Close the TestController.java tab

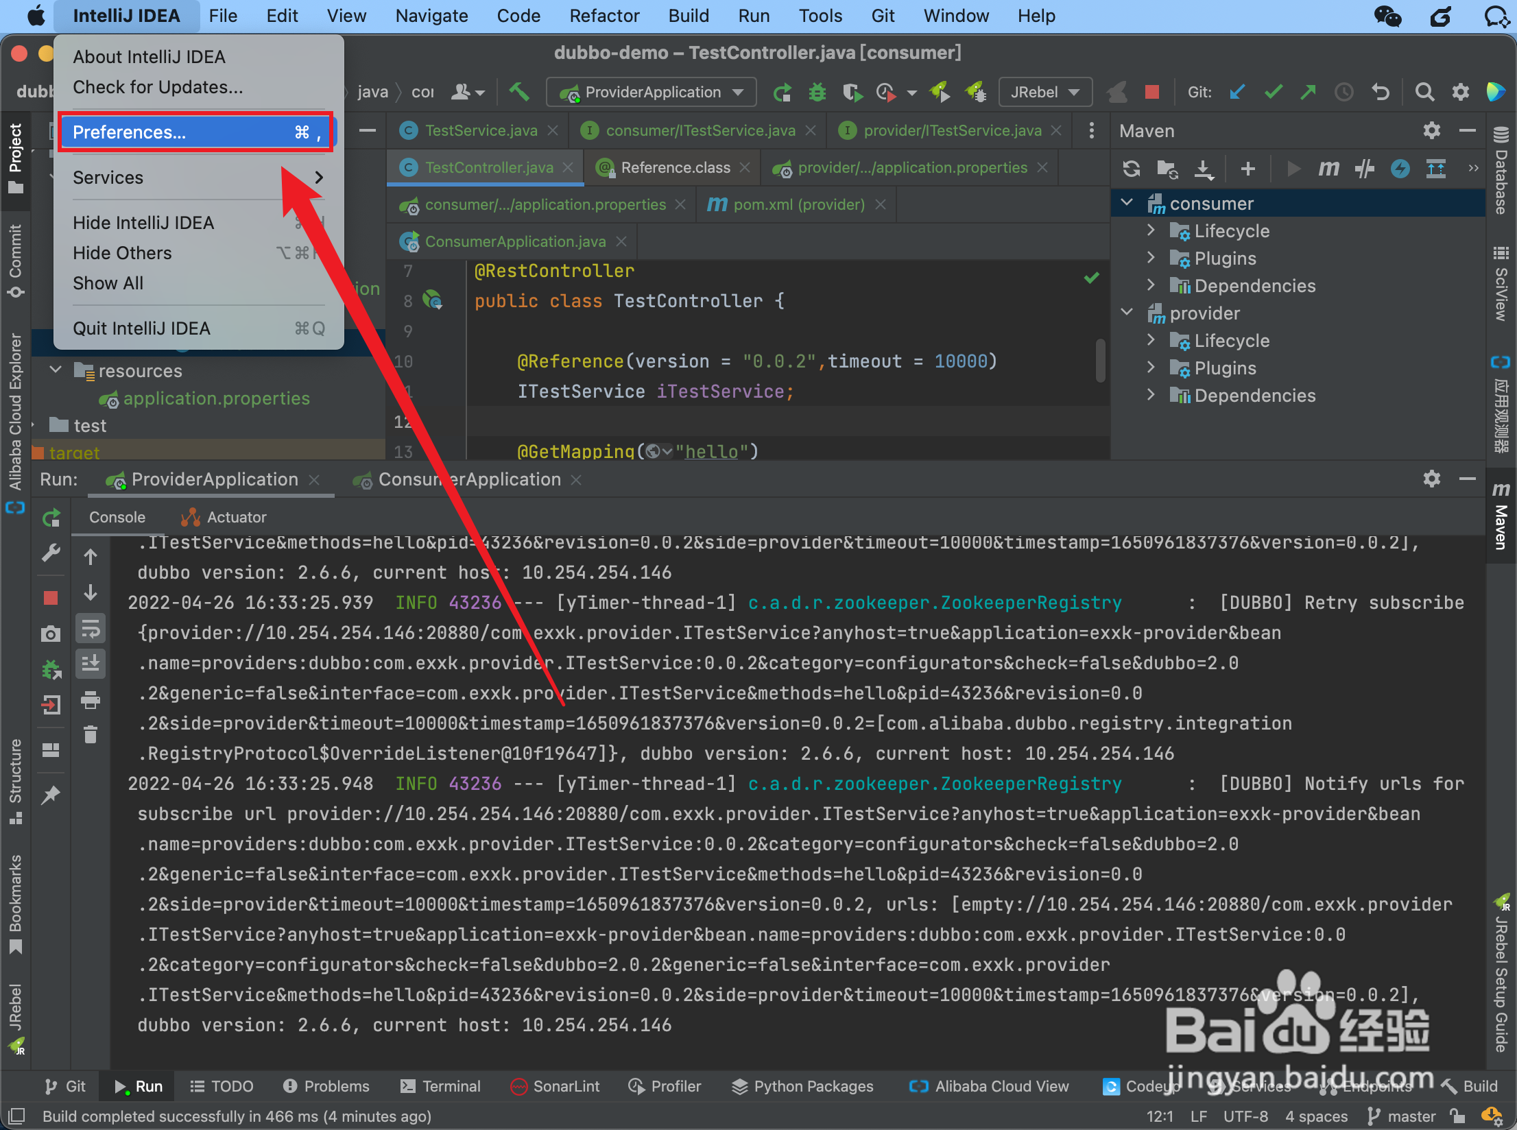point(568,167)
